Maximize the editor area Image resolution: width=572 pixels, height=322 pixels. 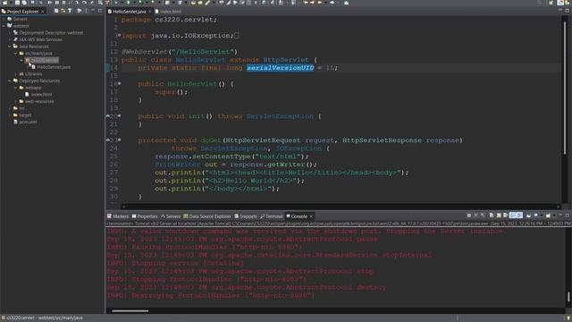pos(568,11)
